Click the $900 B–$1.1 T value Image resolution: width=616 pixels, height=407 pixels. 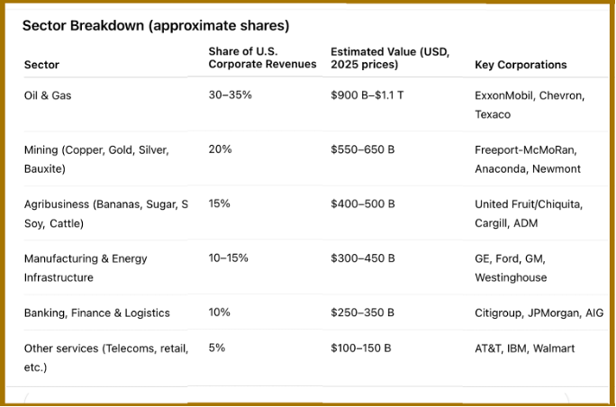(367, 95)
